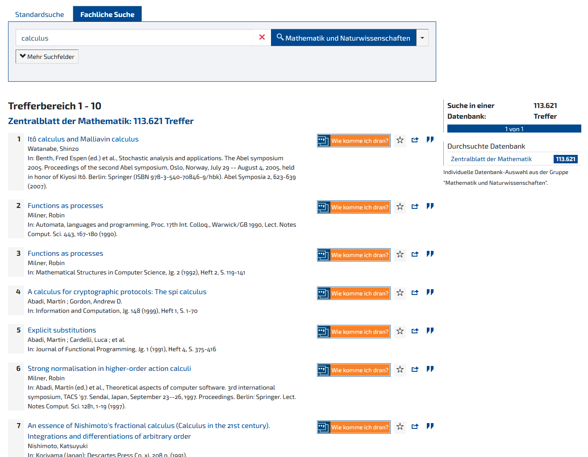Image resolution: width=588 pixels, height=457 pixels.
Task: Cite the 'Itô calculus and Malliavin calculus' entry
Action: pyautogui.click(x=430, y=140)
